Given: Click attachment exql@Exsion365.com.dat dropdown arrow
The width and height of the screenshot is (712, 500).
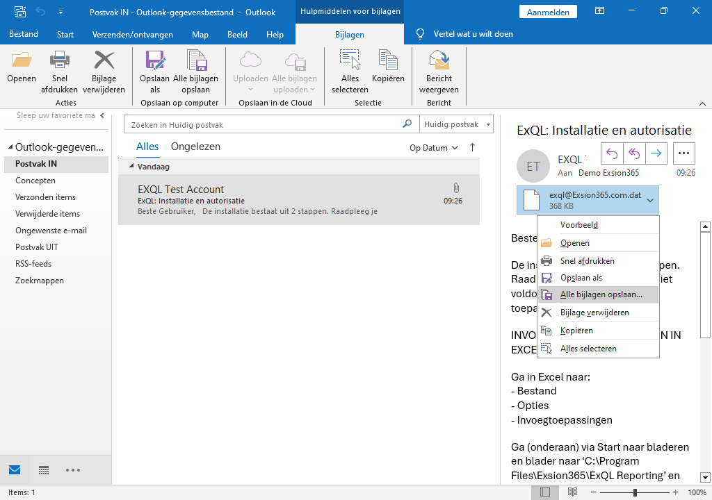Looking at the screenshot, I should (x=650, y=200).
